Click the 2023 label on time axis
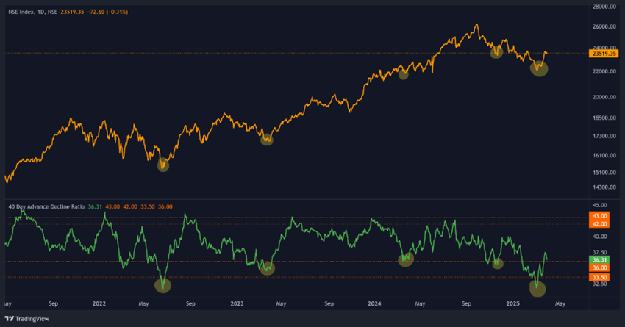The width and height of the screenshot is (625, 327). 237,303
